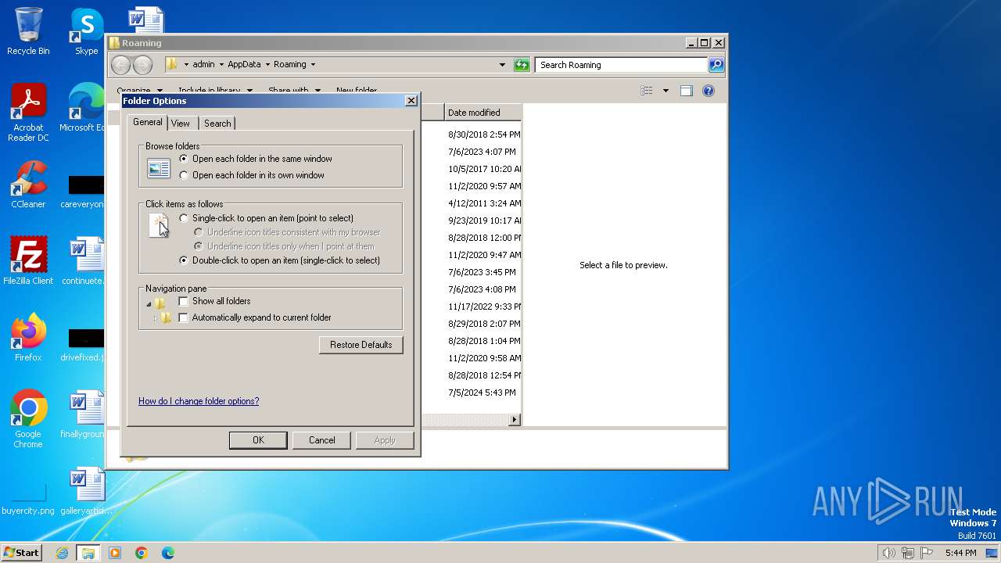Viewport: 1001px width, 563px height.
Task: Open Explorer Help question mark icon
Action: coord(708,91)
